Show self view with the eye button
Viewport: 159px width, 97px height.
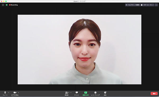[133, 5]
